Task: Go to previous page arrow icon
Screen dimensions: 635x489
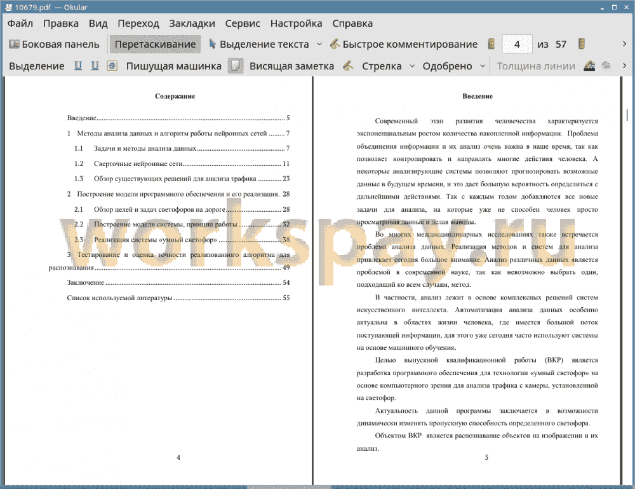Action: click(491, 44)
